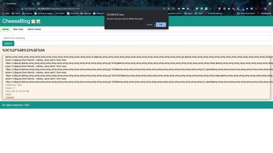Open the Admin Panel tab
This screenshot has height=153, width=273.
point(34,29)
